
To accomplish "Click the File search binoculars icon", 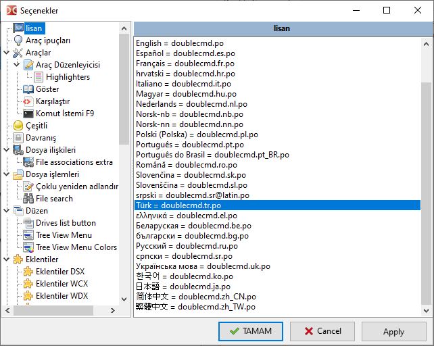I will pyautogui.click(x=28, y=199).
